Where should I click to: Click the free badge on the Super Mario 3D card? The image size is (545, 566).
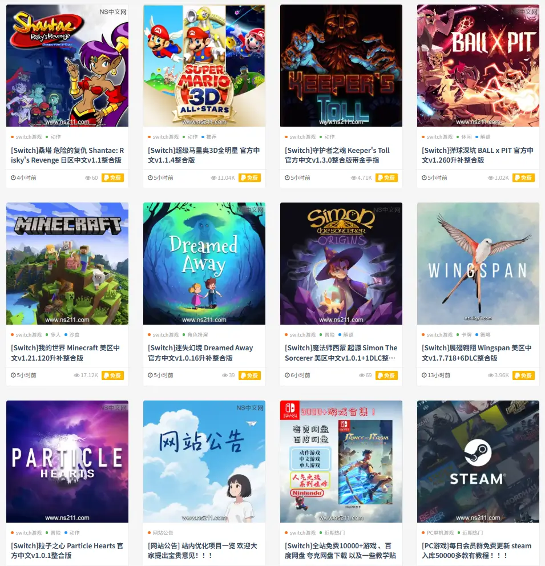tap(249, 177)
